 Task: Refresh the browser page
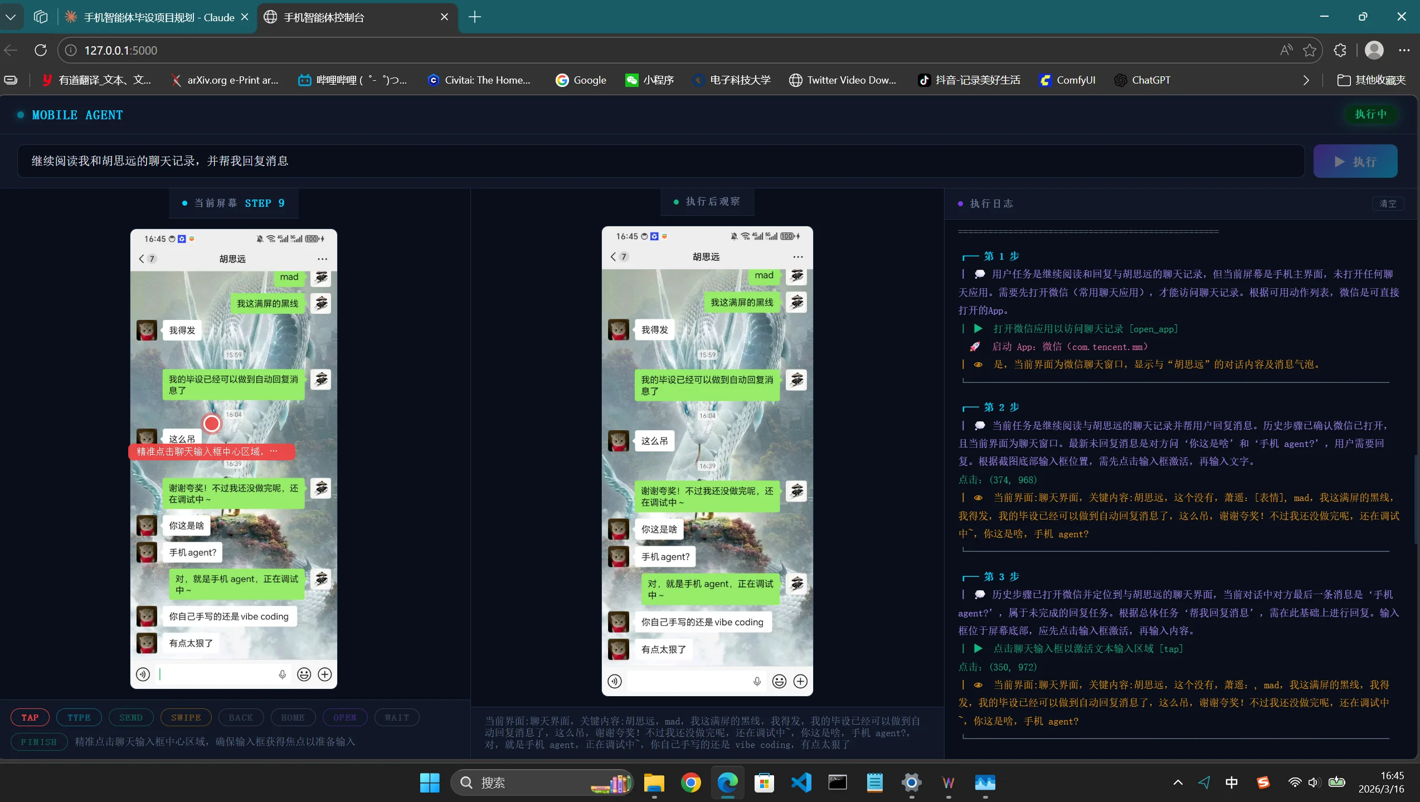[41, 50]
